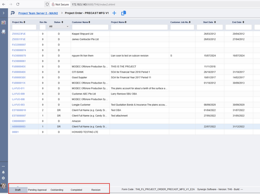Image resolution: width=260 pixels, height=194 pixels.
Task: Switch to the Outstanding tab
Action: (57, 190)
